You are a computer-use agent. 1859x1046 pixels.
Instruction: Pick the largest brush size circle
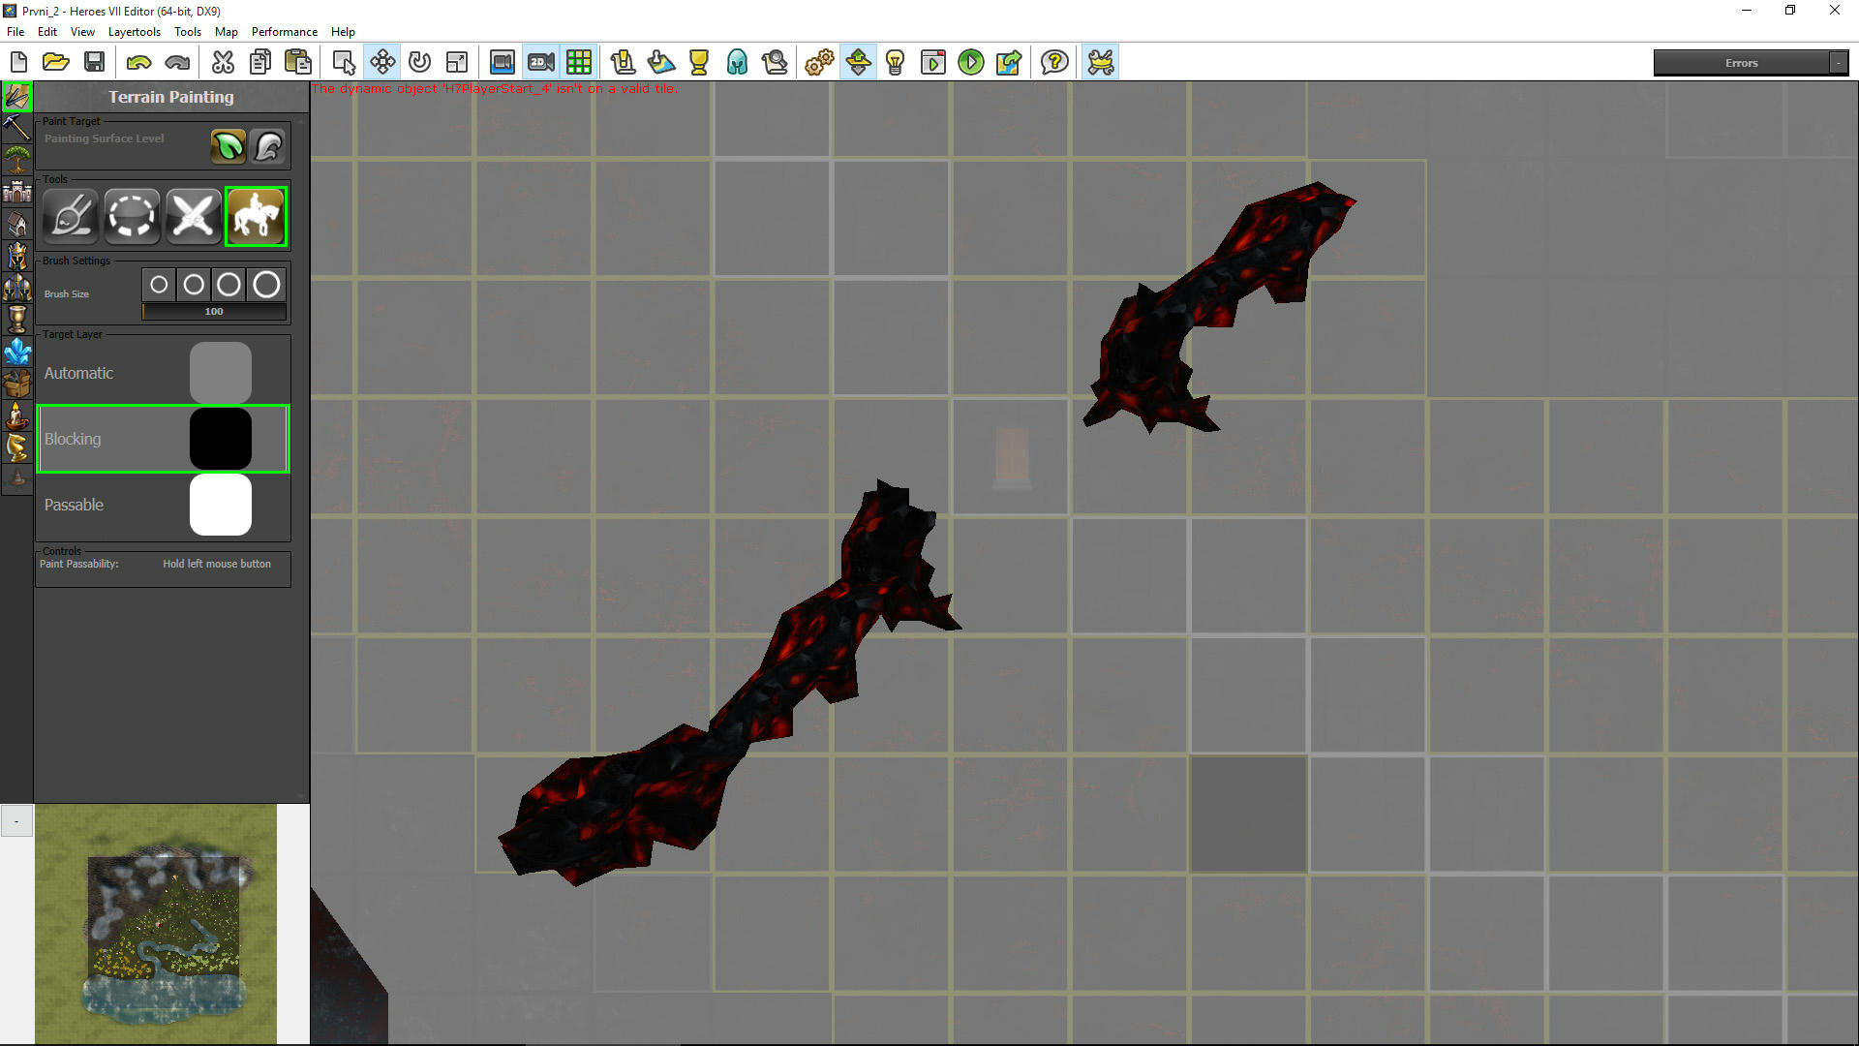[x=266, y=285]
